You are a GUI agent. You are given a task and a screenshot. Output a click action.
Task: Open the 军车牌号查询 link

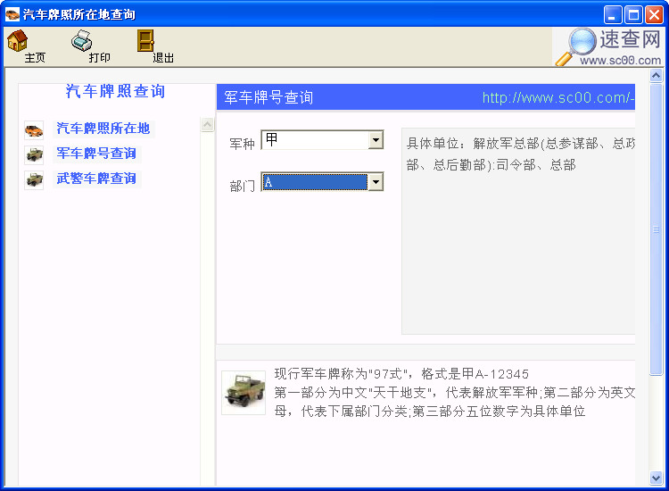[x=96, y=154]
